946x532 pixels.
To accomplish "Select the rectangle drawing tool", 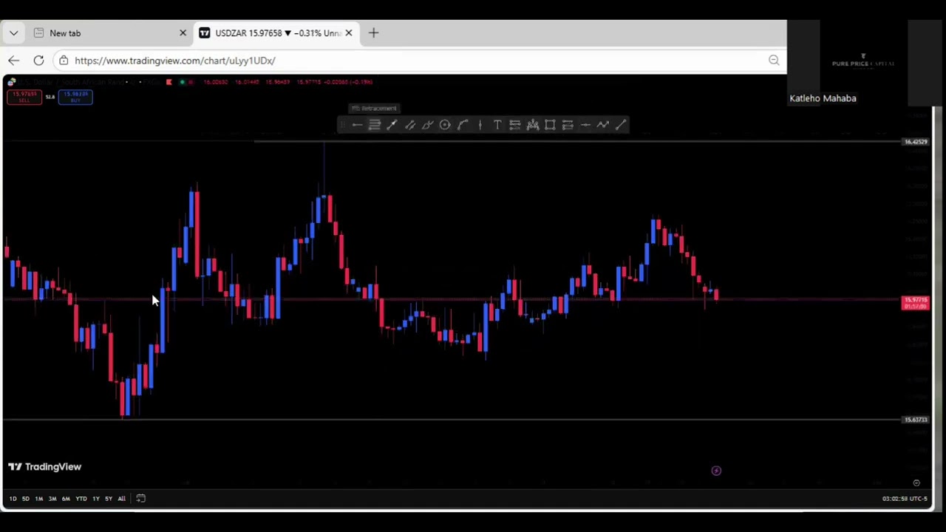I will (x=550, y=125).
